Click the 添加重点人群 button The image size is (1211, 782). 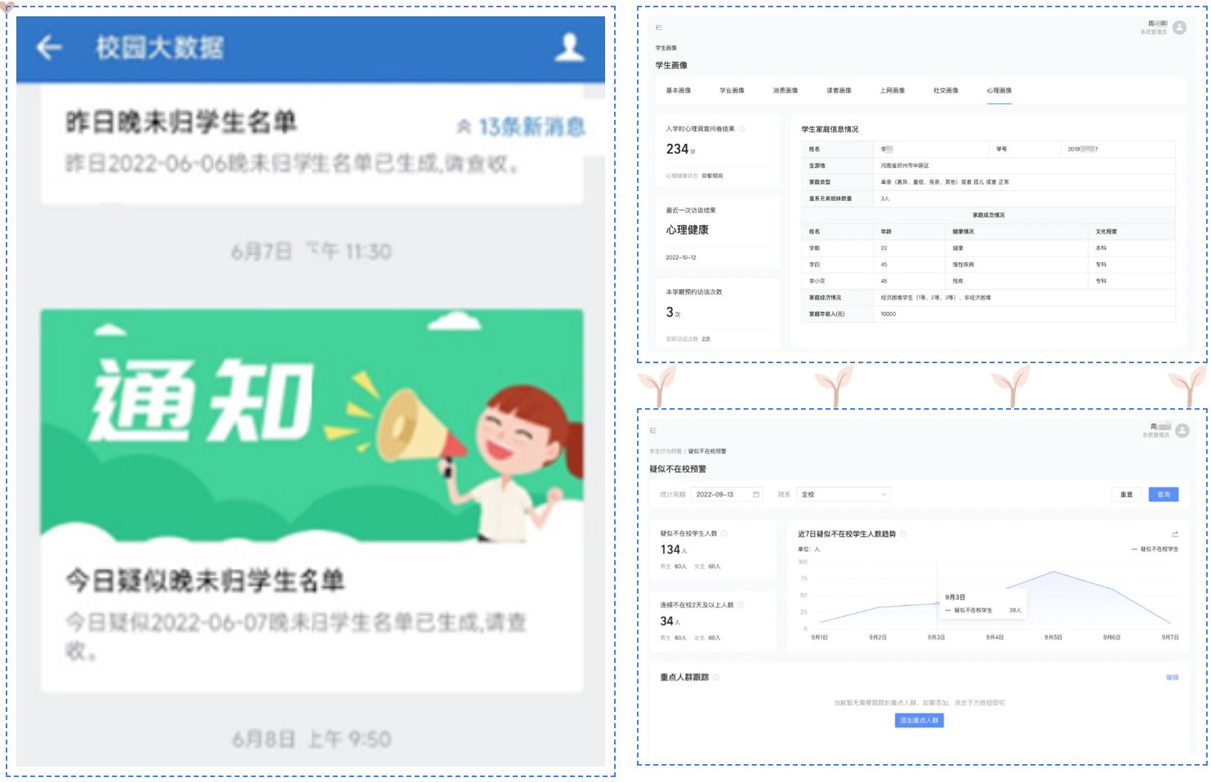pos(918,721)
